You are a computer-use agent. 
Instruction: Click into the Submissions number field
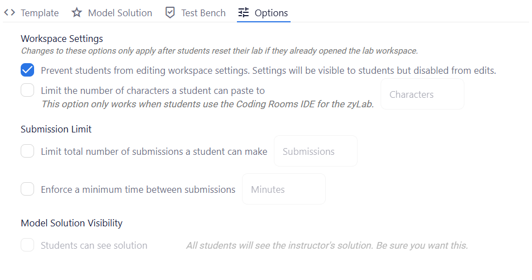tap(316, 151)
